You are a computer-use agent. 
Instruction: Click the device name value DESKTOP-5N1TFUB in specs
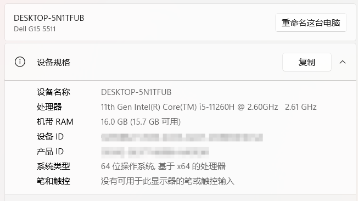coord(136,92)
